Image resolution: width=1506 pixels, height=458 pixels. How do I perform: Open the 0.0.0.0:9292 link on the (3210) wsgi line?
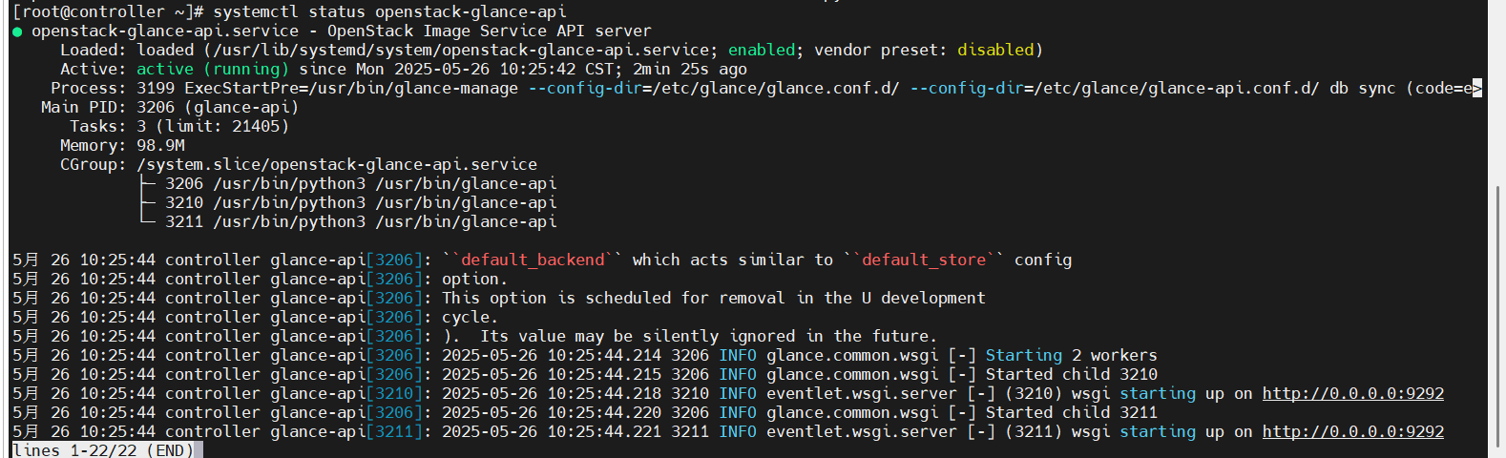click(1352, 393)
